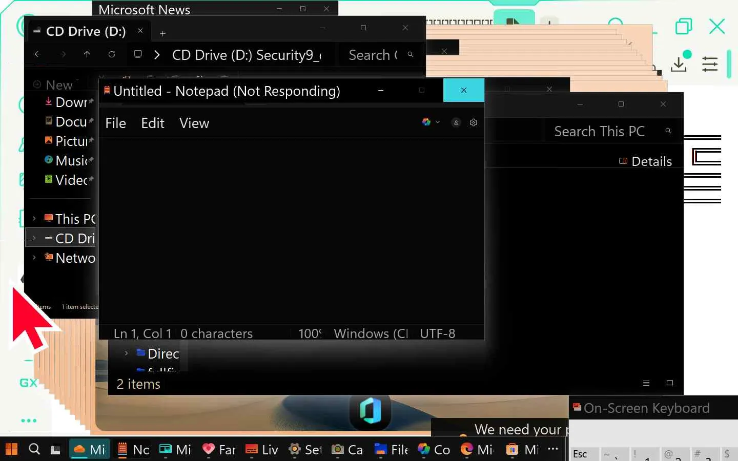Open Camera app from the taskbar
This screenshot has width=738, height=461.
[x=348, y=450]
